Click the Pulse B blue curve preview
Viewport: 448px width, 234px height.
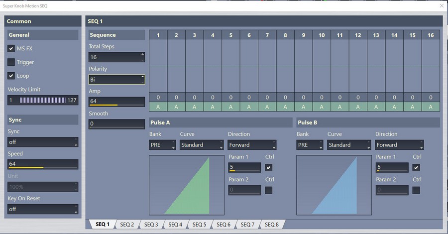[x=334, y=185]
